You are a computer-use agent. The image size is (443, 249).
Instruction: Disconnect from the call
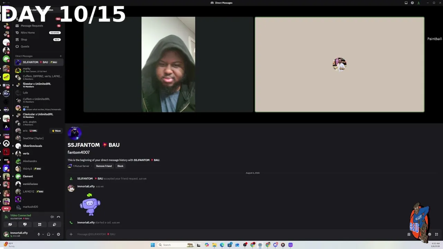[58, 217]
